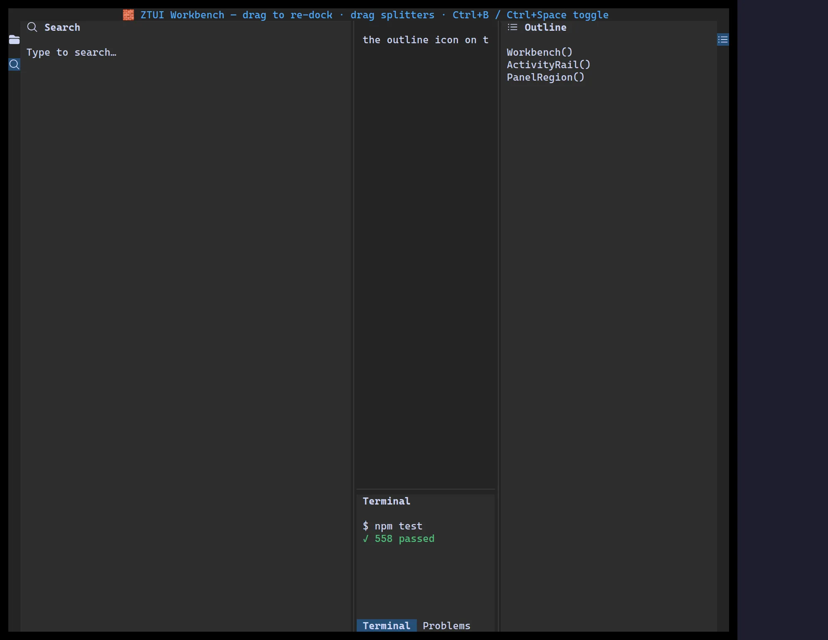
Task: Grab the splitter between editor and Outline
Action: (498, 326)
